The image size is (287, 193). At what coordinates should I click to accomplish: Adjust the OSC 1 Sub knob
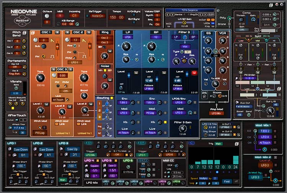pyautogui.click(x=44, y=46)
